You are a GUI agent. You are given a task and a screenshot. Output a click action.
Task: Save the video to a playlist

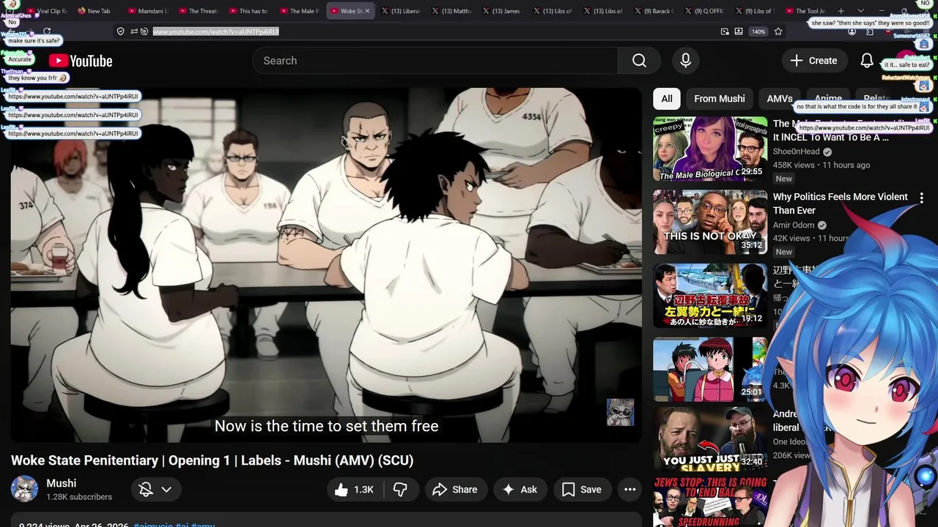[x=582, y=490]
